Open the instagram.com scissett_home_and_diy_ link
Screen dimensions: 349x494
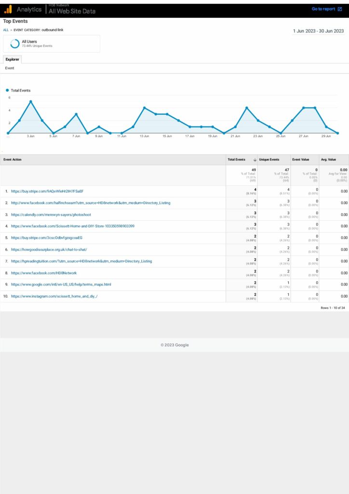coord(54,296)
